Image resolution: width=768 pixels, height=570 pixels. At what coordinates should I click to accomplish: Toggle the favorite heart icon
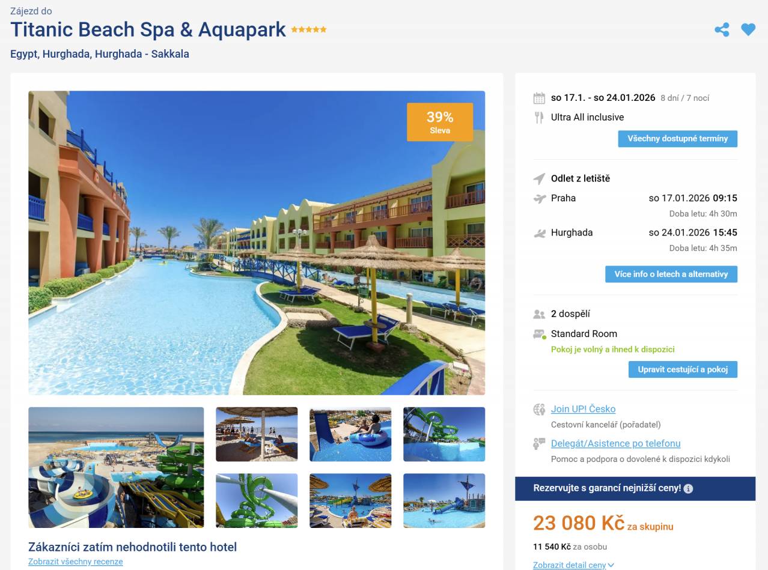[x=748, y=29]
